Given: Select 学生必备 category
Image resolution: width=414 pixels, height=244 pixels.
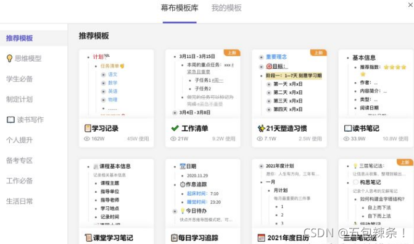Looking at the screenshot, I should coord(19,79).
